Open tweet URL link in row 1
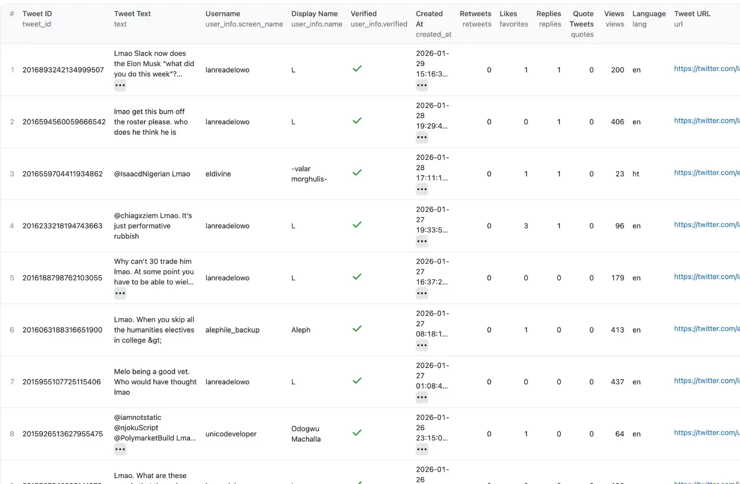 [706, 69]
